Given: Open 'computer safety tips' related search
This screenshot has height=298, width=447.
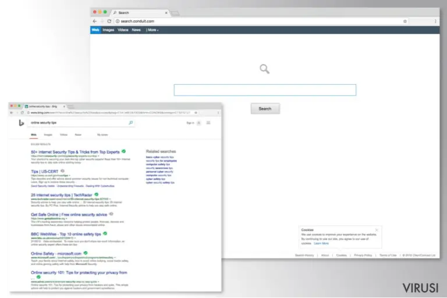Looking at the screenshot, I should pyautogui.click(x=158, y=164).
